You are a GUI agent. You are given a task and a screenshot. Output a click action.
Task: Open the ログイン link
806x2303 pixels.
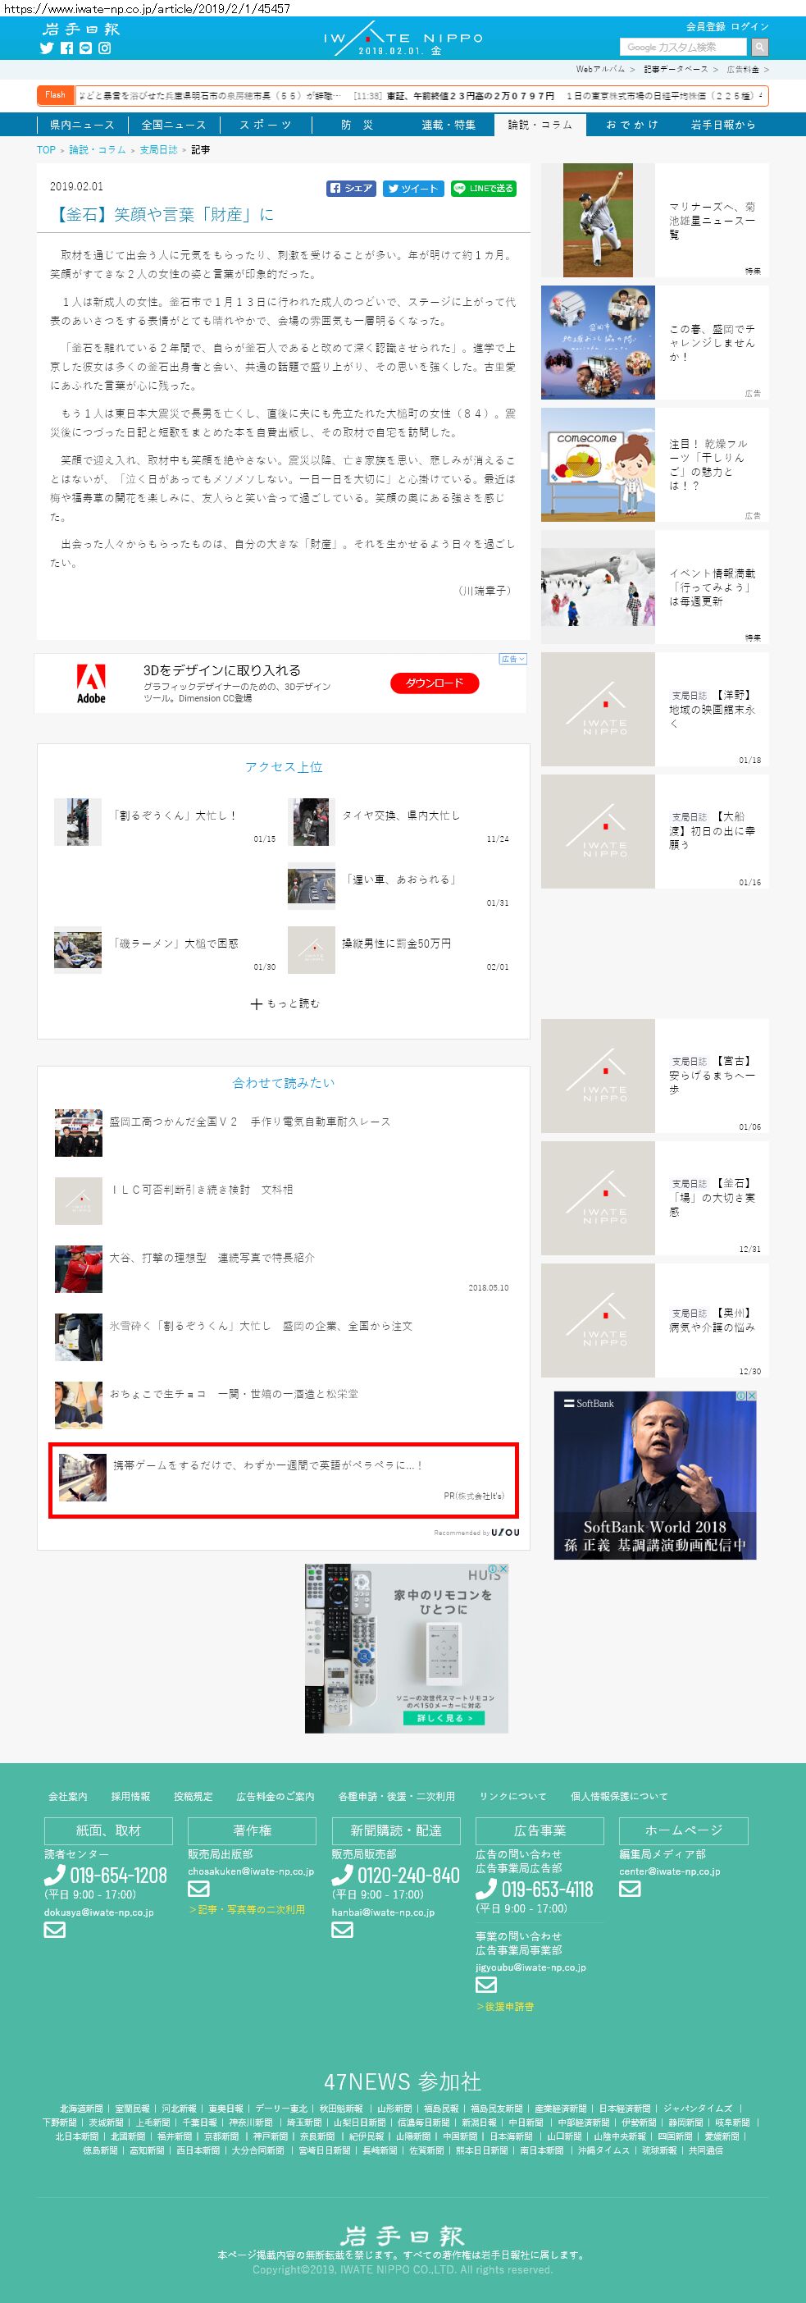749,26
